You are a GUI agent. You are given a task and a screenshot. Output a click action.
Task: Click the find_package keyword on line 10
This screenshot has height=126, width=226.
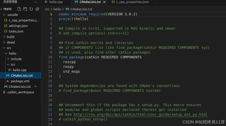click(x=71, y=57)
